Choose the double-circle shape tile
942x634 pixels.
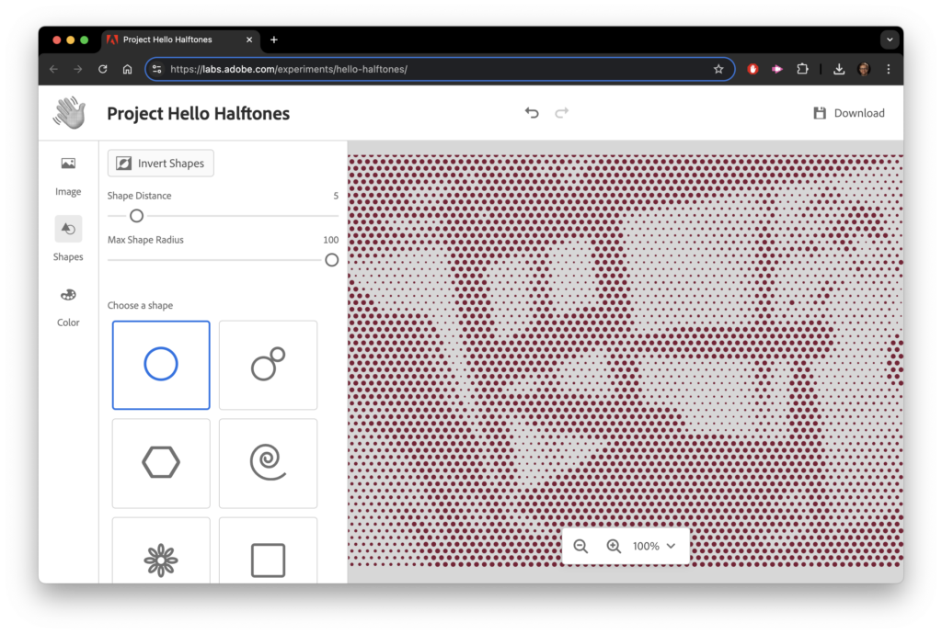[x=268, y=365]
